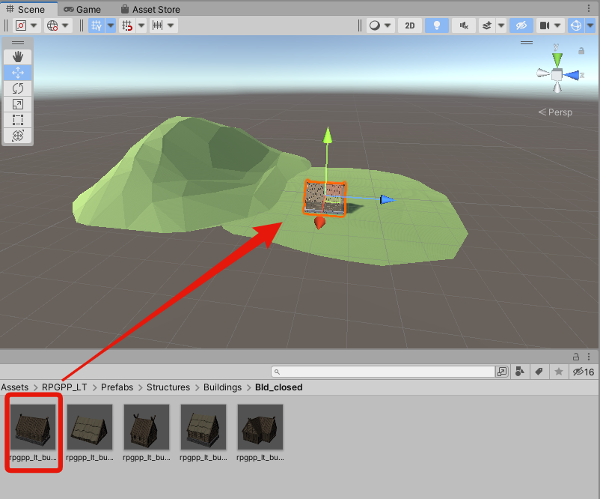Click the global/local handle rotation button

(52, 25)
